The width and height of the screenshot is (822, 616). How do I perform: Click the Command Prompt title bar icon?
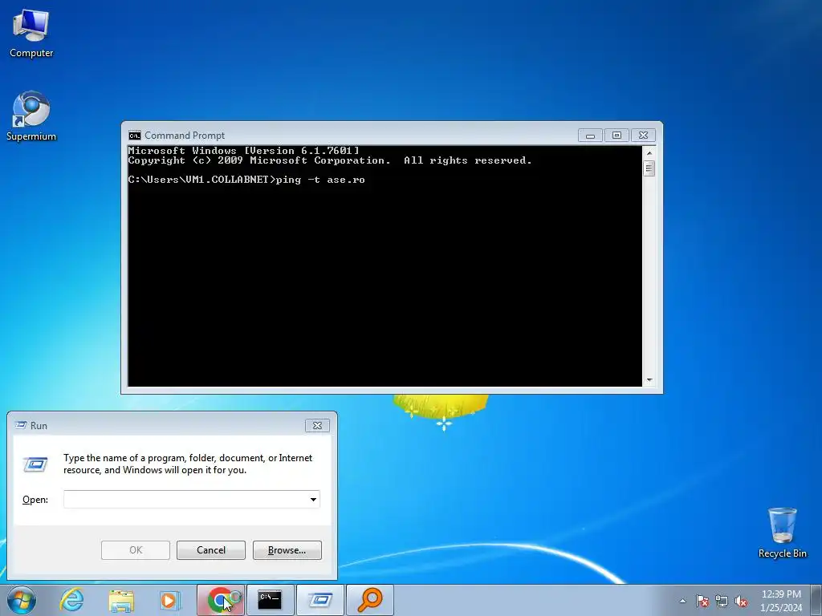[135, 136]
